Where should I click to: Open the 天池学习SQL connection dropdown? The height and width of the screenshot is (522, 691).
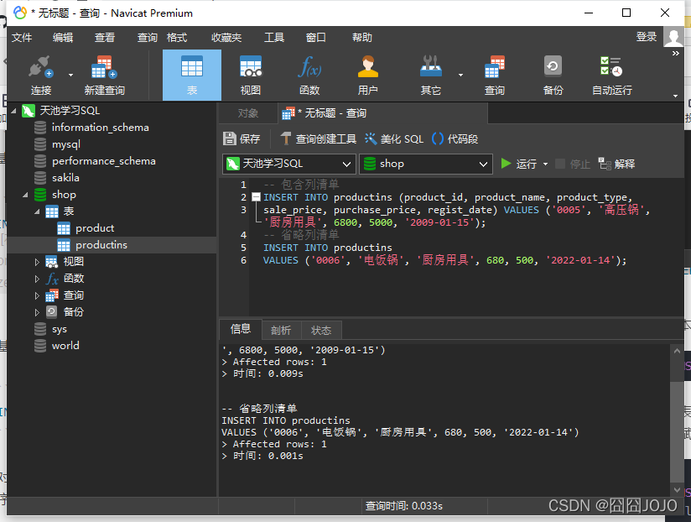click(289, 164)
